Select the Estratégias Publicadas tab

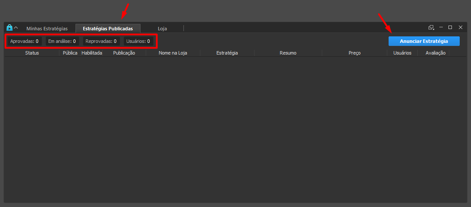[108, 29]
